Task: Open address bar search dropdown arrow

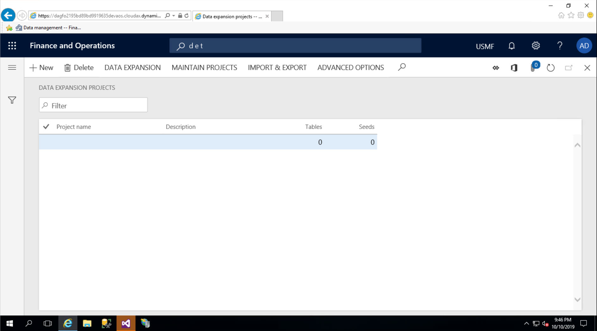Action: pyautogui.click(x=174, y=16)
